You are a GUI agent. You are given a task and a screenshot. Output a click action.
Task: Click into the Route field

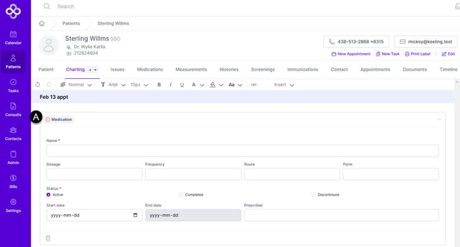pyautogui.click(x=292, y=174)
